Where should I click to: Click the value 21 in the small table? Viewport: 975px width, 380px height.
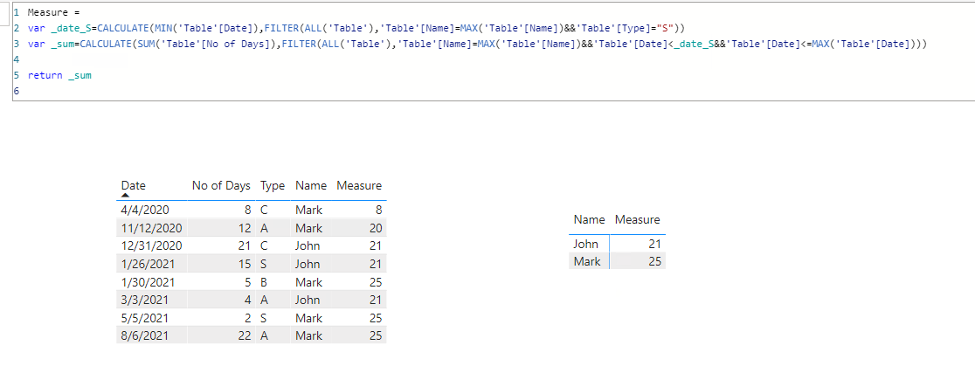(654, 244)
